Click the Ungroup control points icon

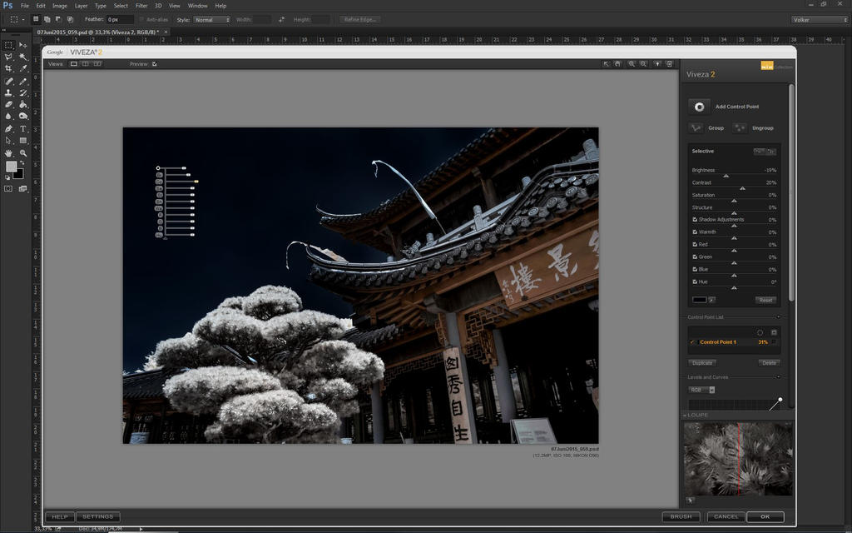click(740, 128)
